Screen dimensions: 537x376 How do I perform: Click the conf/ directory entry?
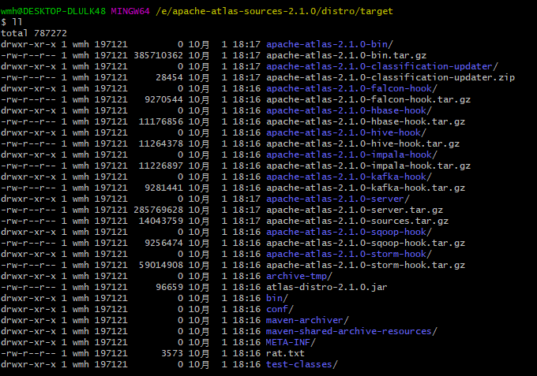pos(280,309)
